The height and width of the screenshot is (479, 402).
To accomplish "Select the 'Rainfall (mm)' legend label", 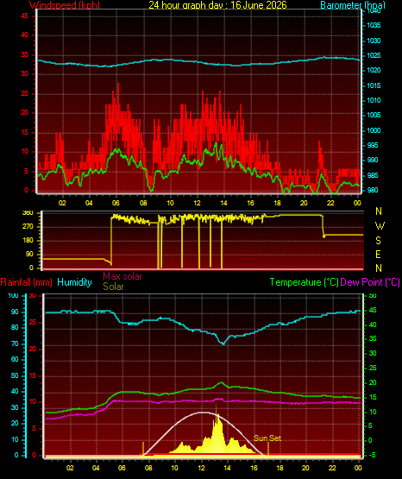I will click(x=26, y=282).
